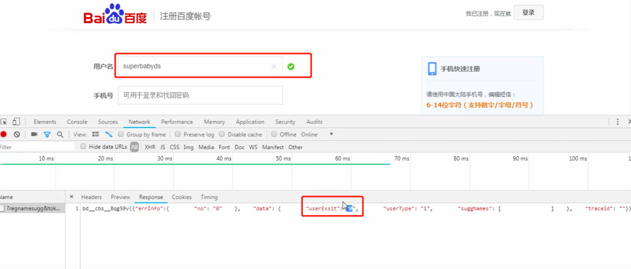Show the Preview tab of the request
Screen dimensions: 631x269
[x=121, y=197]
